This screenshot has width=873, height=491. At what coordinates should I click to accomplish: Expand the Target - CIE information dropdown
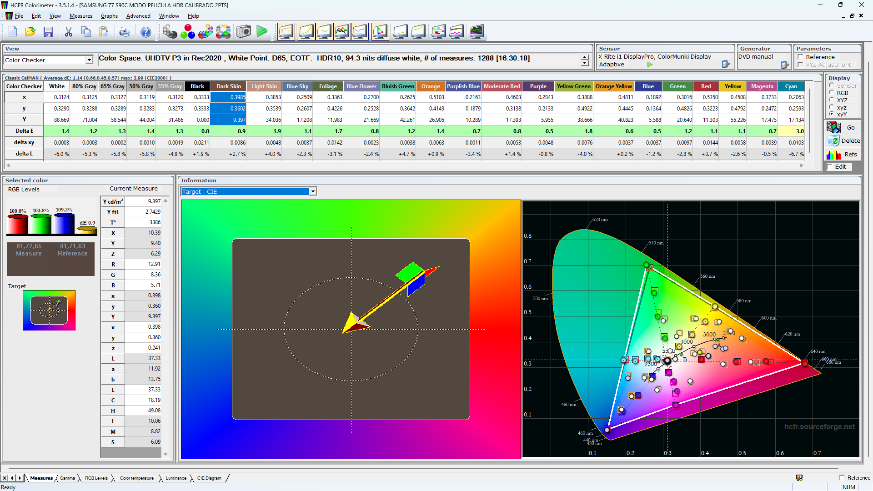pos(313,191)
